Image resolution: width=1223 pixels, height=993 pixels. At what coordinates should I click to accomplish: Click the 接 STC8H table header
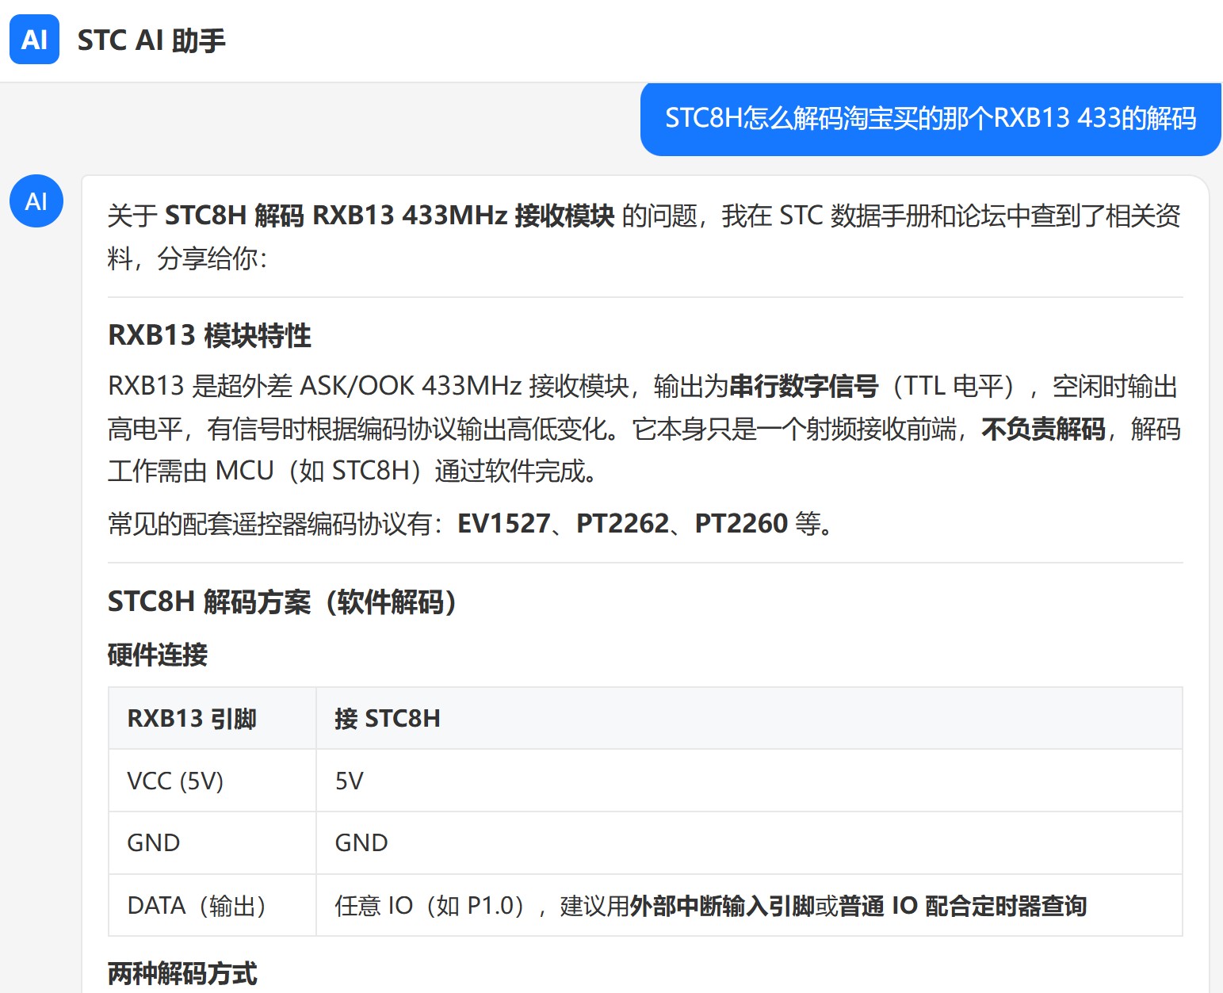pos(749,719)
